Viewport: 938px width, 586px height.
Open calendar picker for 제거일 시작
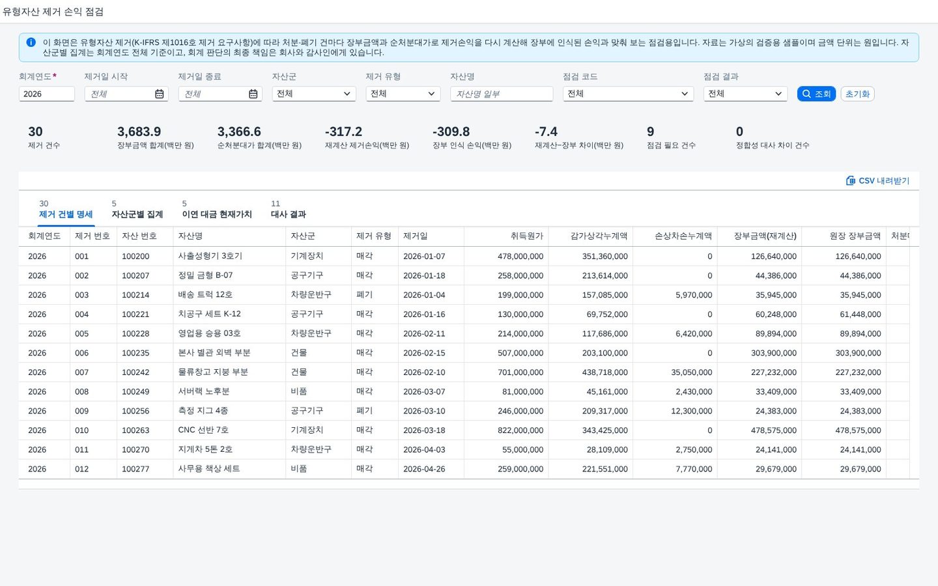(x=159, y=94)
